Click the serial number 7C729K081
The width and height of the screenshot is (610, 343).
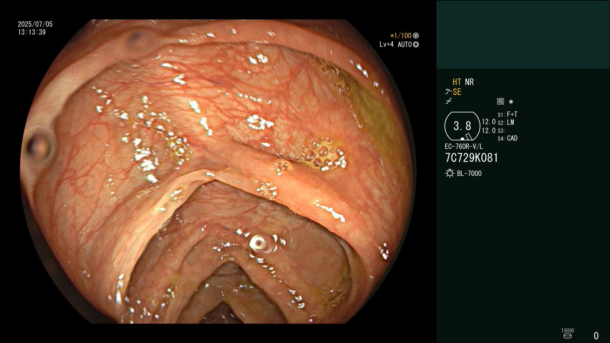pyautogui.click(x=471, y=158)
